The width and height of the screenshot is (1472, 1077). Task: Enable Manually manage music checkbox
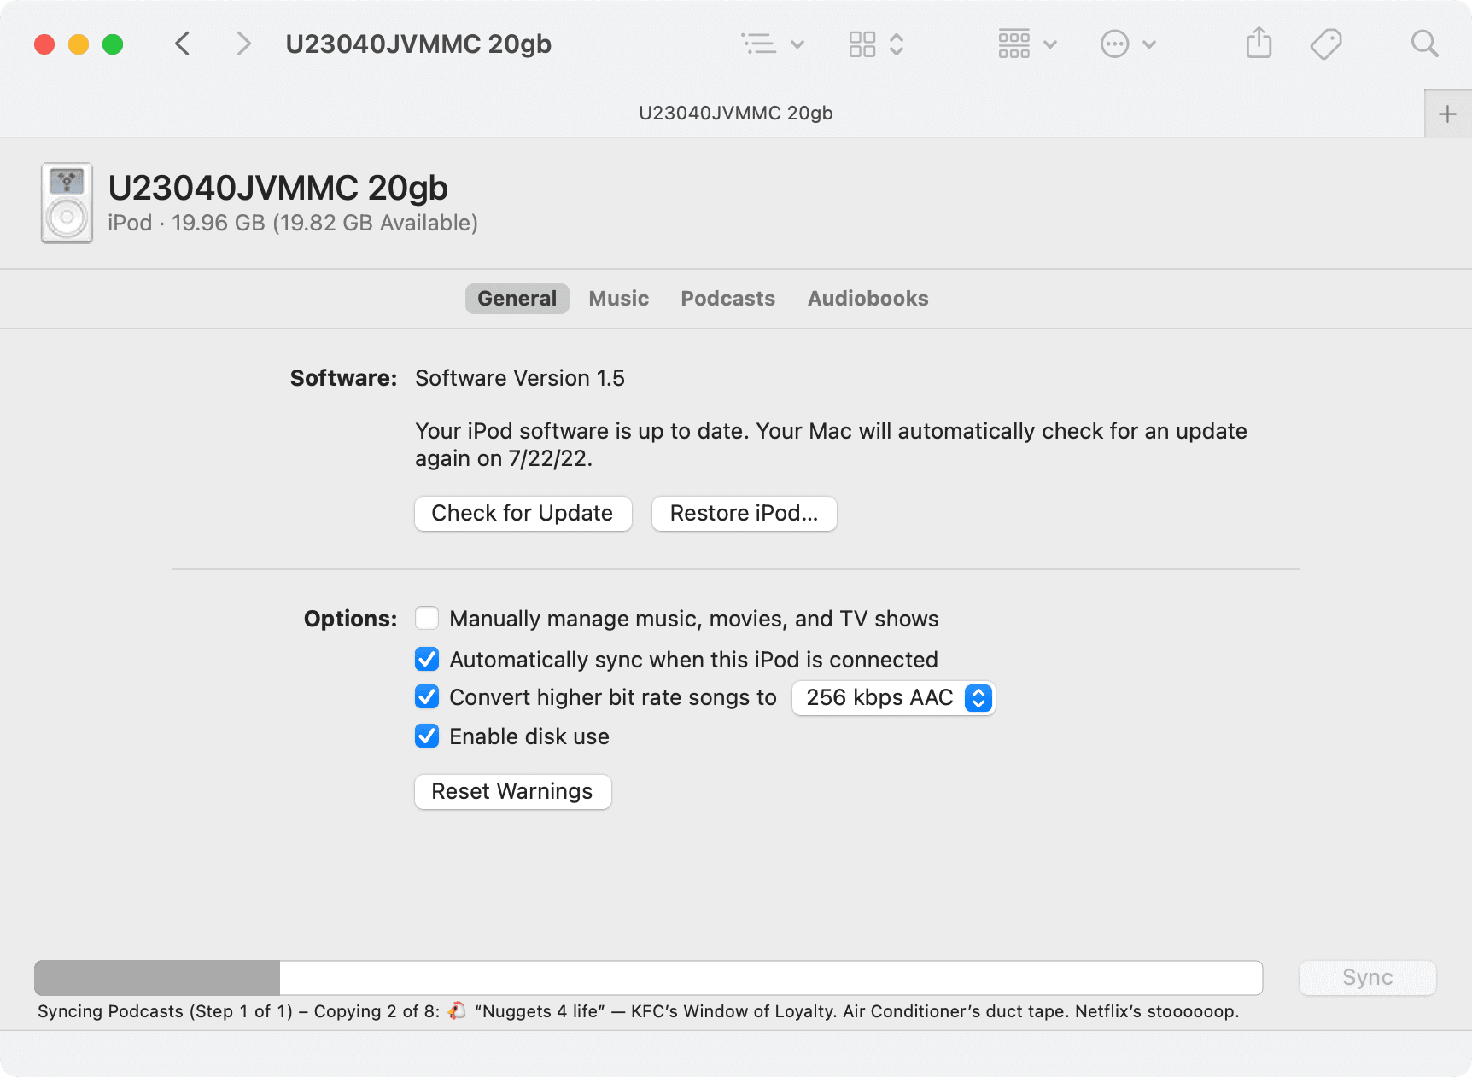[x=427, y=618]
